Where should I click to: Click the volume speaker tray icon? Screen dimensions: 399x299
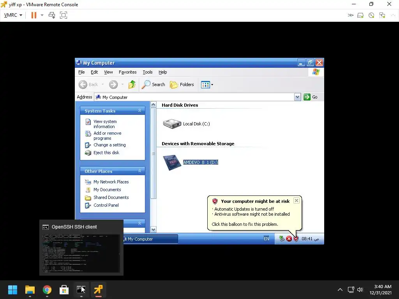point(360,290)
